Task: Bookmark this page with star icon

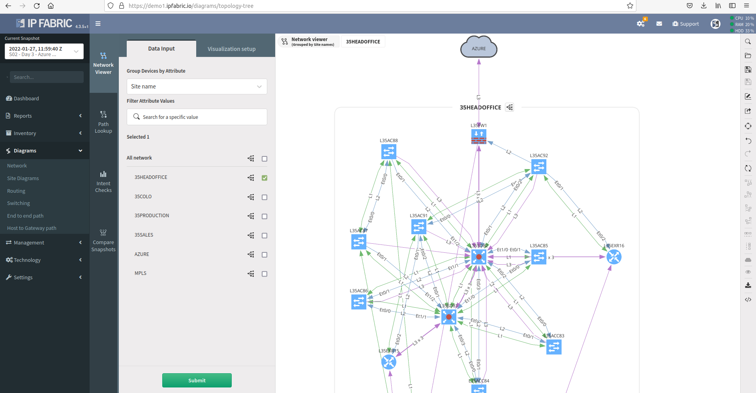Action: [x=630, y=6]
